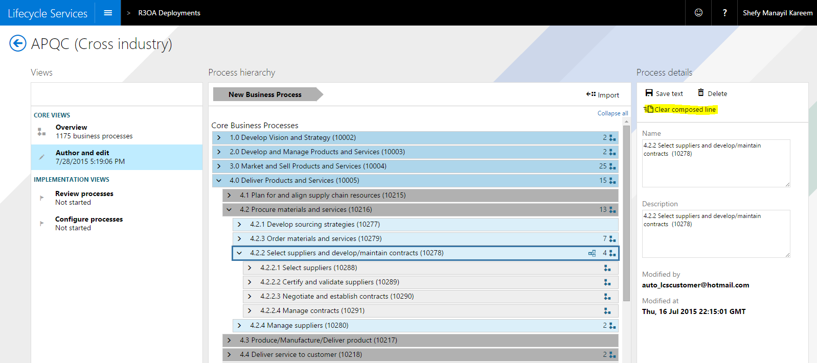Click the Delete trash icon

click(x=701, y=93)
